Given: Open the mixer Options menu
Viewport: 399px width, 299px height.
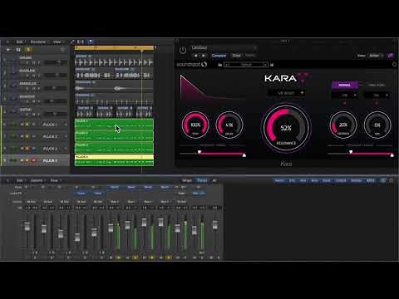Looking at the screenshot, I should (x=37, y=180).
